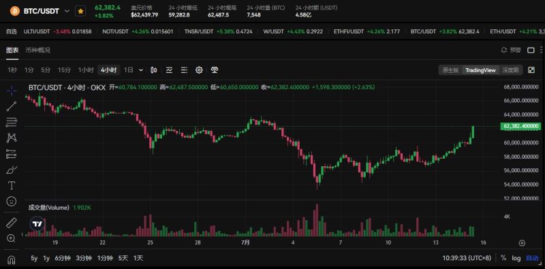This screenshot has width=545, height=269.
Task: Expand more timeframe intervals dropdown
Action: coord(141,70)
